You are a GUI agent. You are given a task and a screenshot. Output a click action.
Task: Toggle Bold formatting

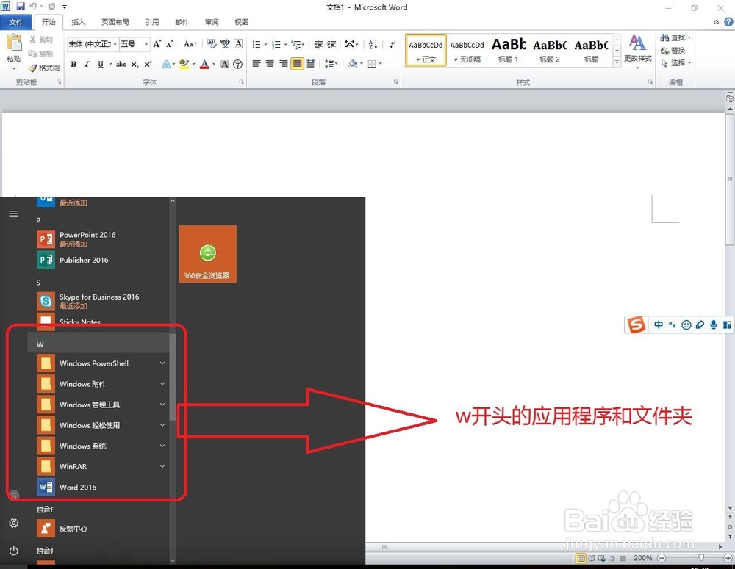[x=73, y=64]
